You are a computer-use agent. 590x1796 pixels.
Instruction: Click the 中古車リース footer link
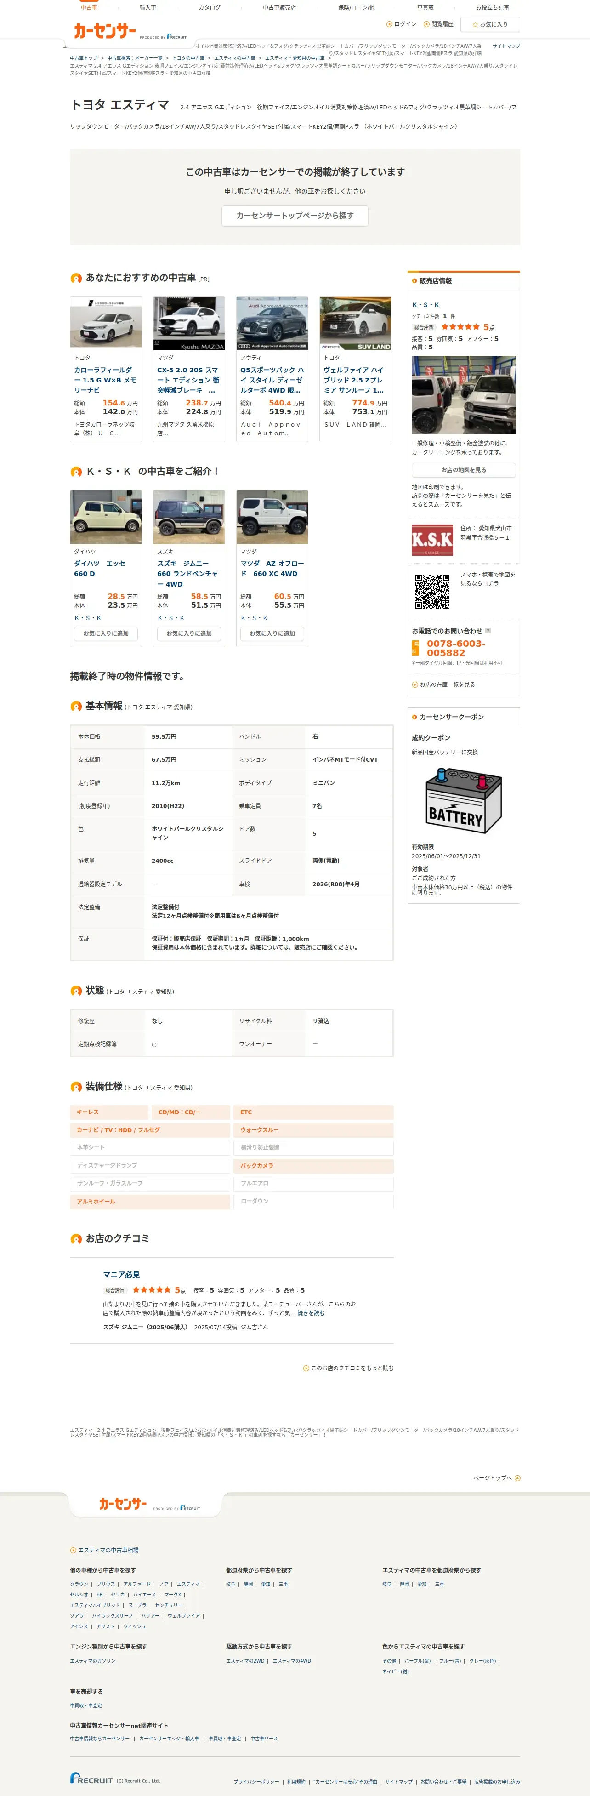point(264,1738)
